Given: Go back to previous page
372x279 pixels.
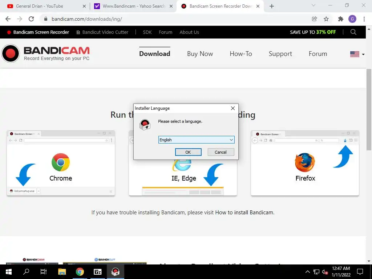Looking at the screenshot, I should pyautogui.click(x=8, y=19).
